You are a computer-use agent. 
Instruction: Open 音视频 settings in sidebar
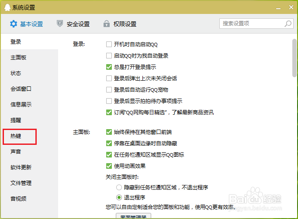[x=29, y=198]
